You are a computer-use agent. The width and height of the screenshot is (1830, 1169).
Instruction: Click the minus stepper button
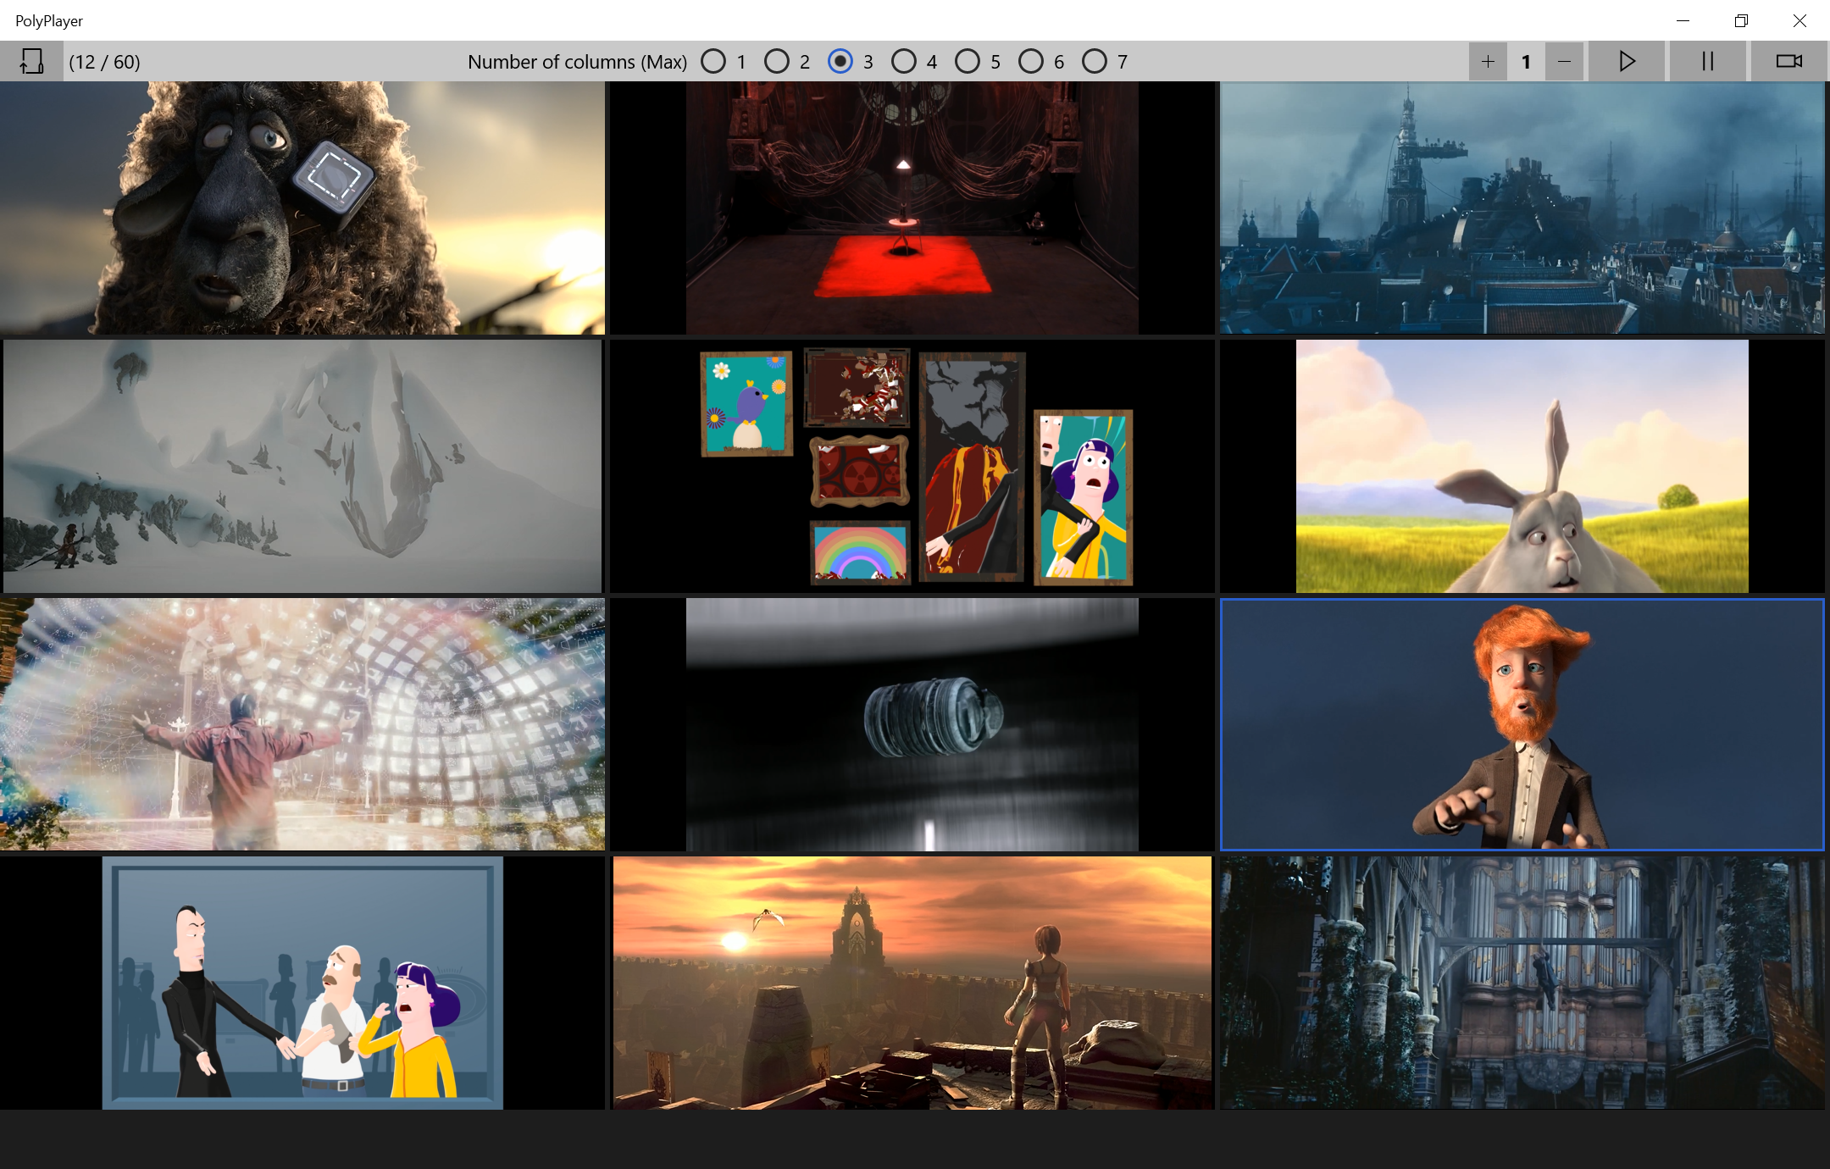(x=1564, y=61)
